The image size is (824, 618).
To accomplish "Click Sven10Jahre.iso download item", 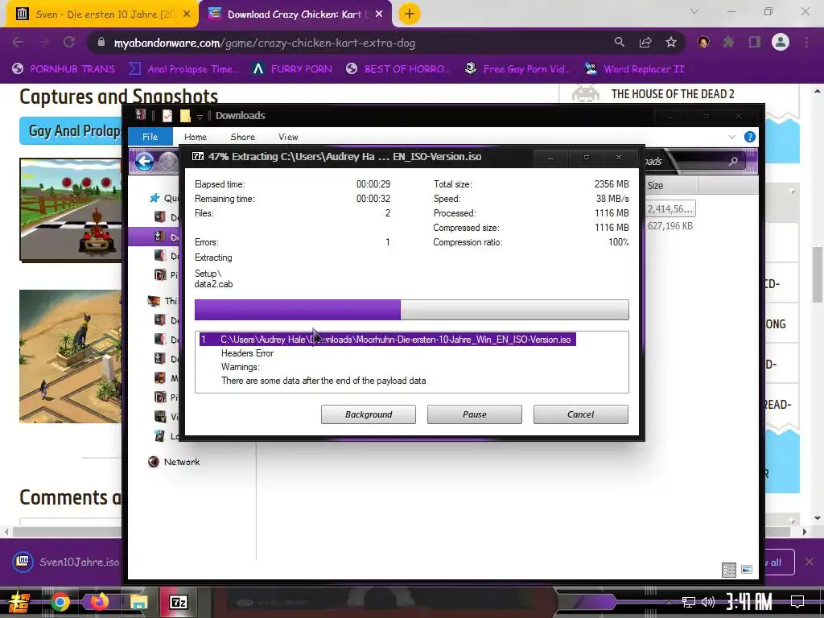I will (x=67, y=562).
